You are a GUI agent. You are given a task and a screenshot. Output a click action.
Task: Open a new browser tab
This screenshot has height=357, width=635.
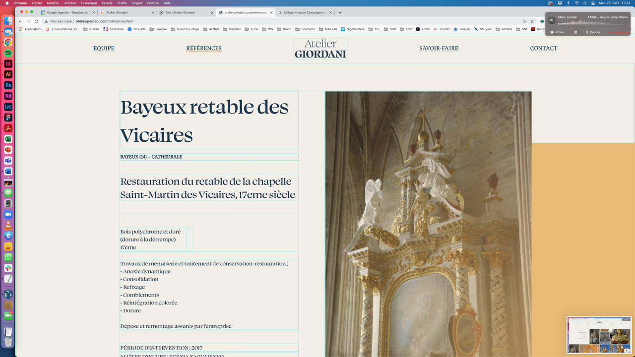(340, 12)
